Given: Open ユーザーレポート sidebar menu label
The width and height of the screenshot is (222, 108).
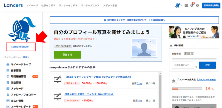Looking at the screenshot, I should coord(21,107).
